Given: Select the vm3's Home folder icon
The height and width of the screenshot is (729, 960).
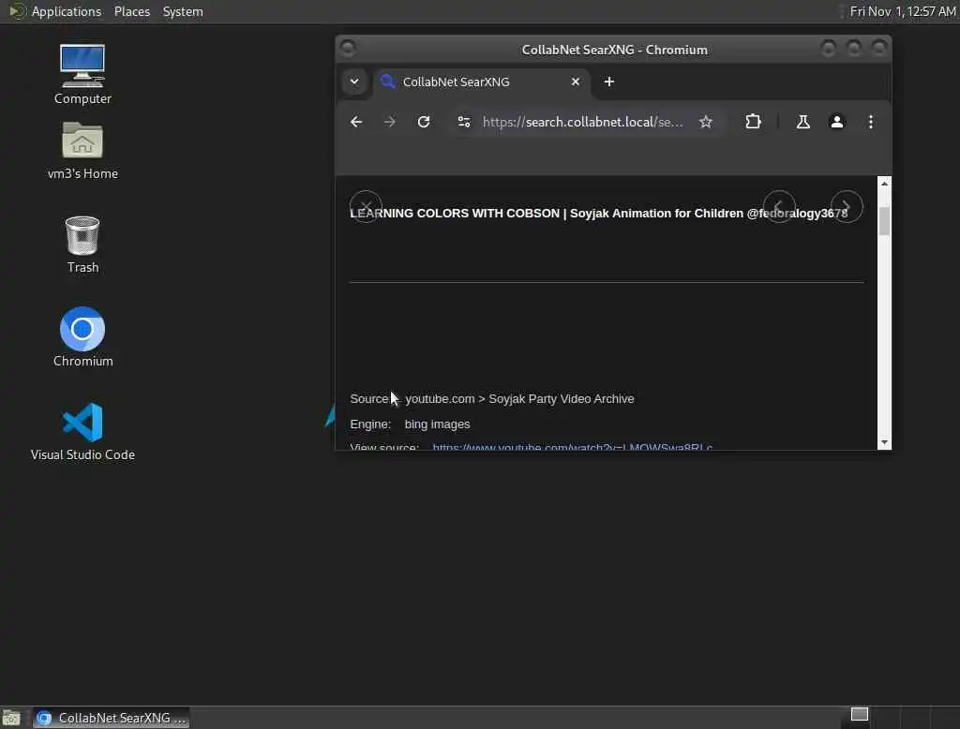Looking at the screenshot, I should coord(82,150).
